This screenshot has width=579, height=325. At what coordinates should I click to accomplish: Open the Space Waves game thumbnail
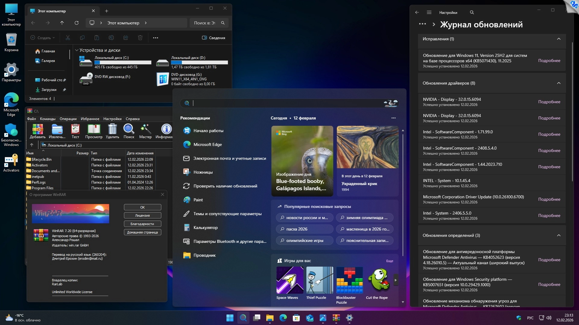tap(290, 280)
